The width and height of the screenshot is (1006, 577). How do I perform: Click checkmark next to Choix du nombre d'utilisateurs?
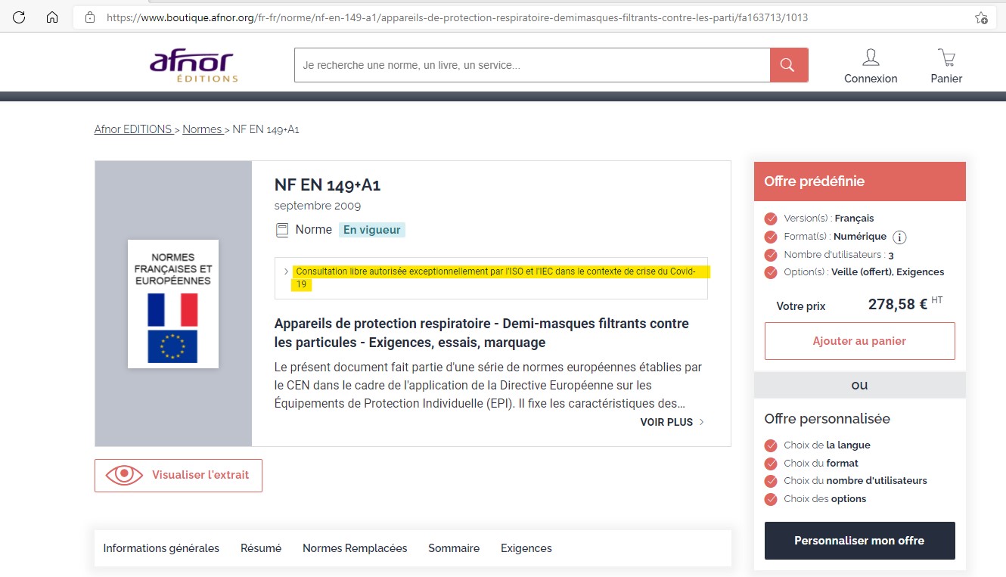[x=771, y=481]
